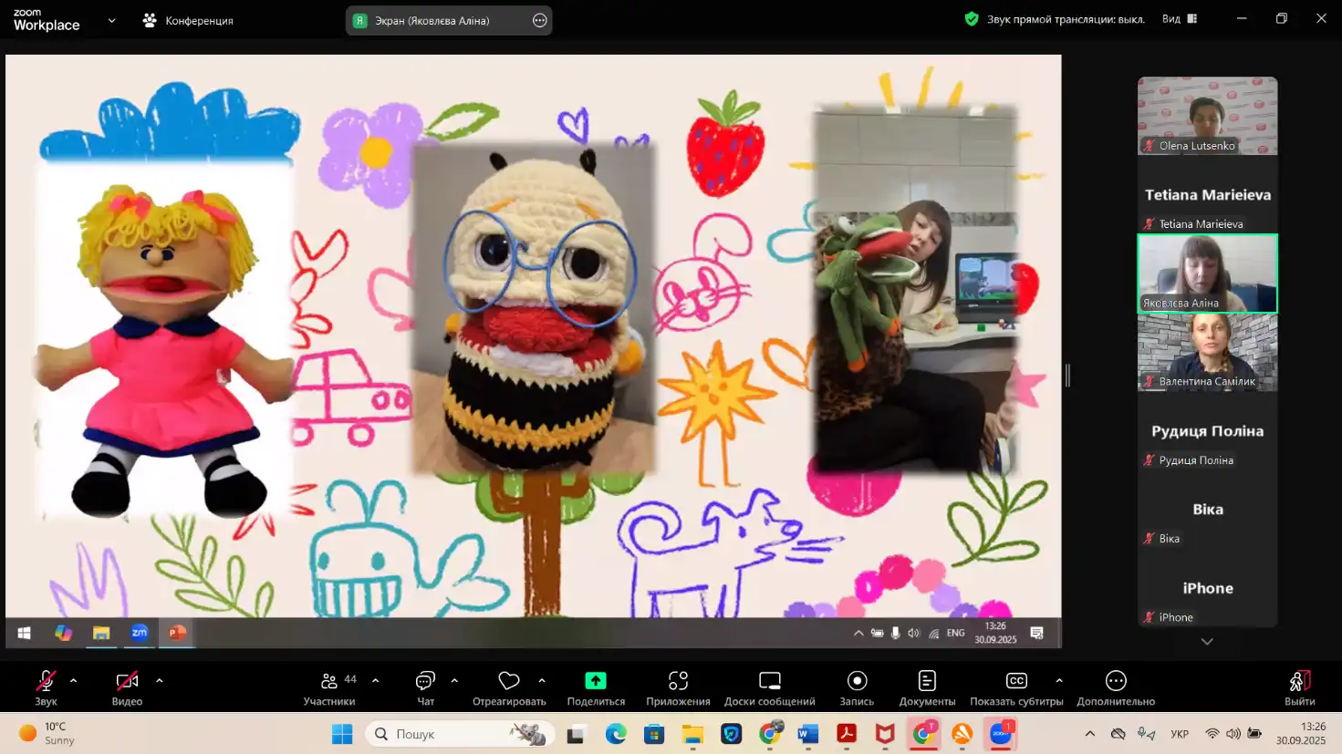
Task: Open Дополнительно more options
Action: [1115, 682]
